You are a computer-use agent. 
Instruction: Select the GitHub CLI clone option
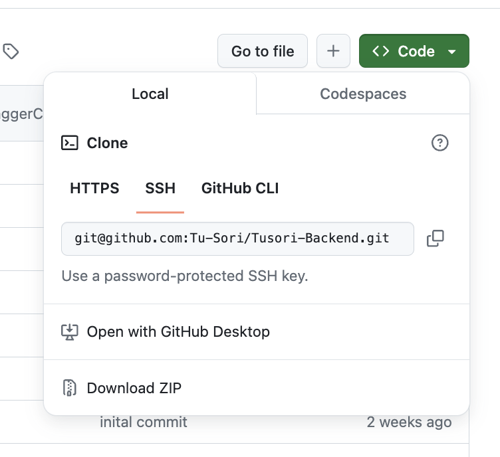[x=240, y=188]
